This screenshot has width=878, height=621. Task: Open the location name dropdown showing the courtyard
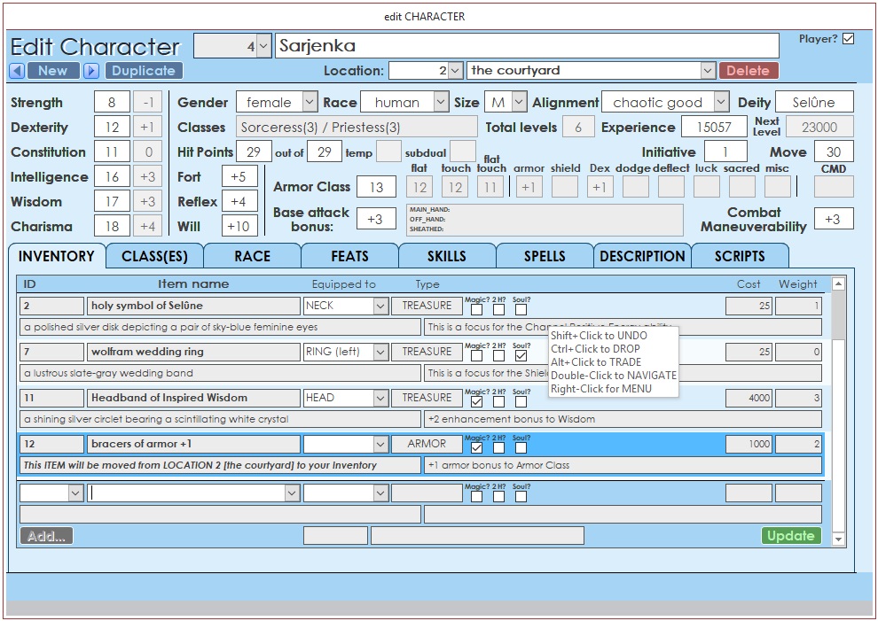pos(707,71)
